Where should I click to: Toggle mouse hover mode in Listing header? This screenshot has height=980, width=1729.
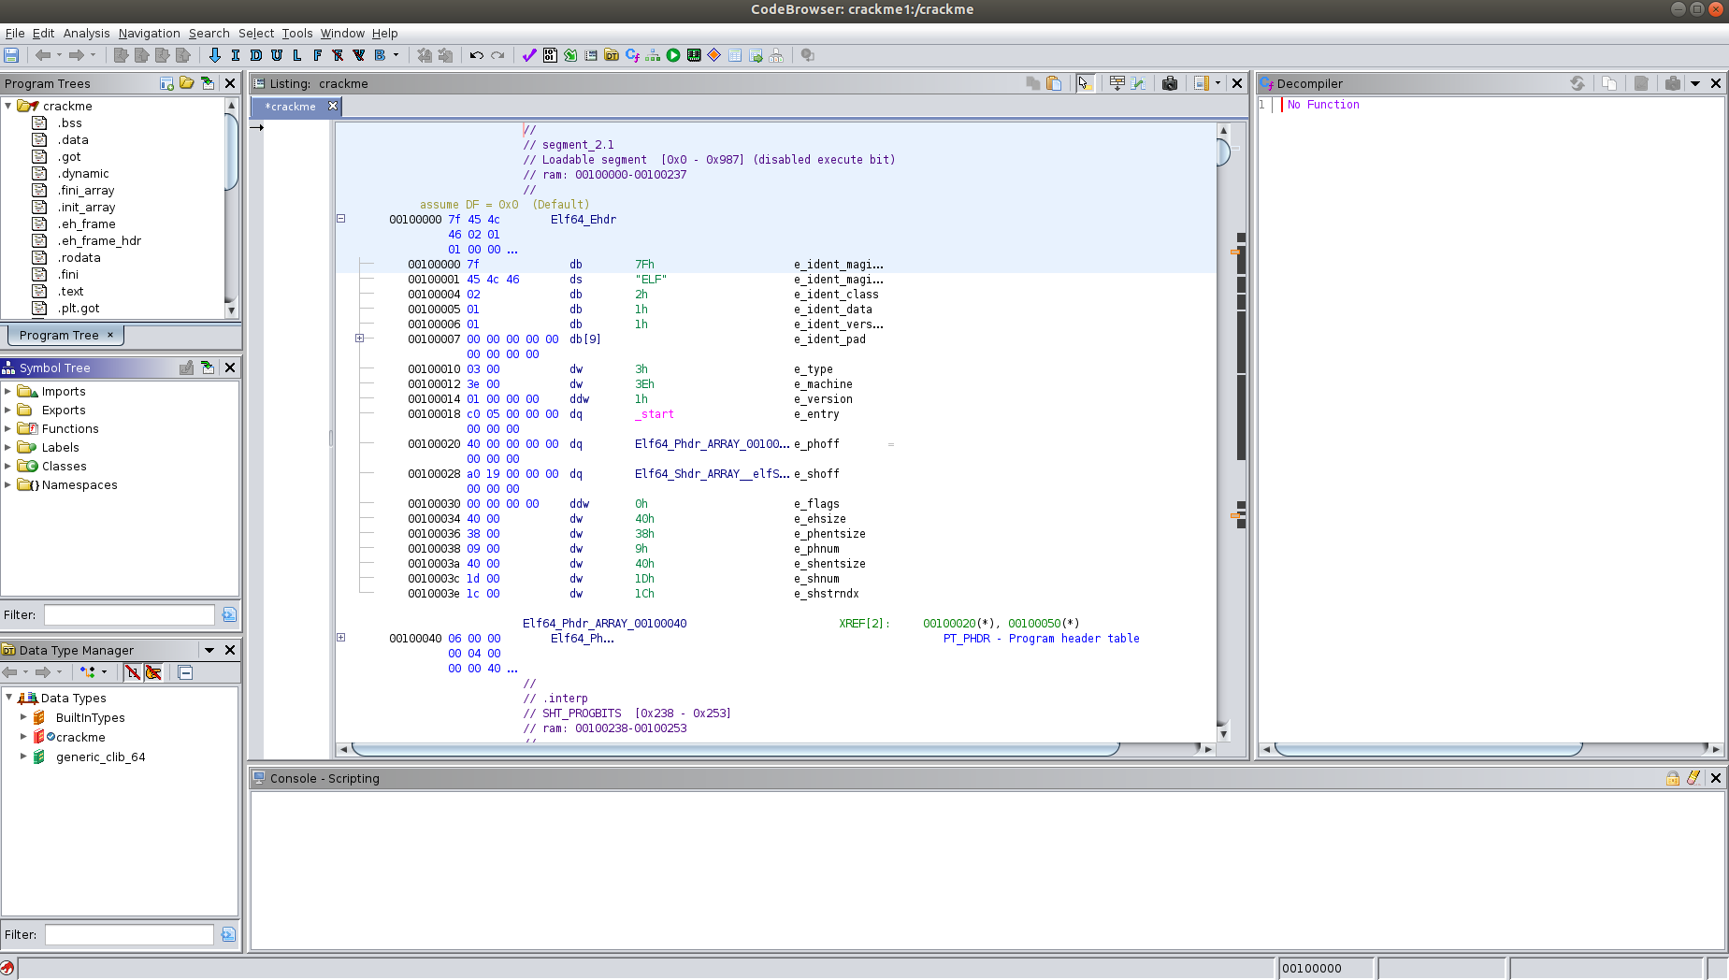1085,83
